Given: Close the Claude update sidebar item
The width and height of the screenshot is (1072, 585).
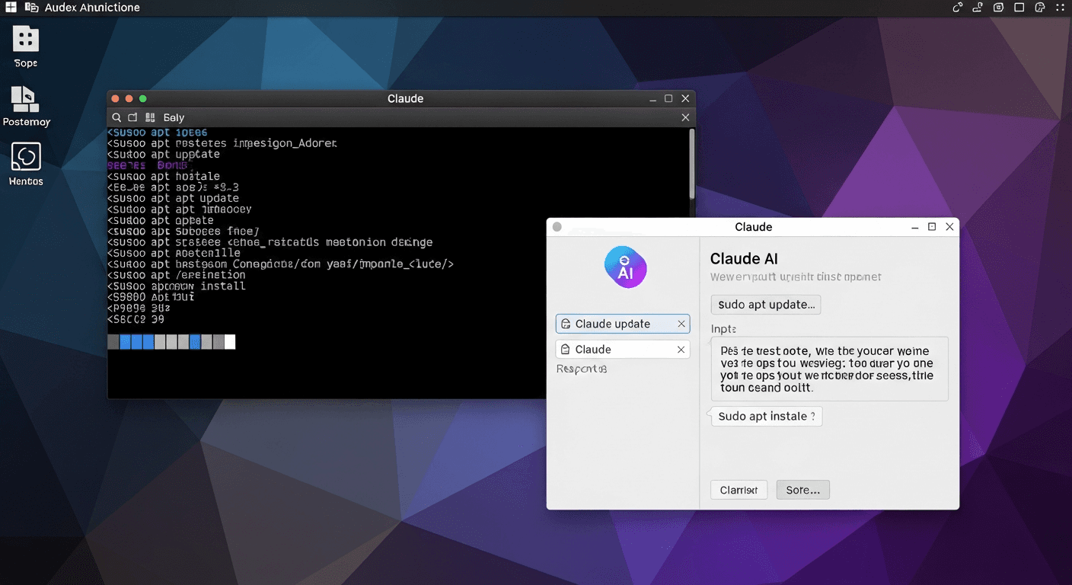Looking at the screenshot, I should 681,324.
